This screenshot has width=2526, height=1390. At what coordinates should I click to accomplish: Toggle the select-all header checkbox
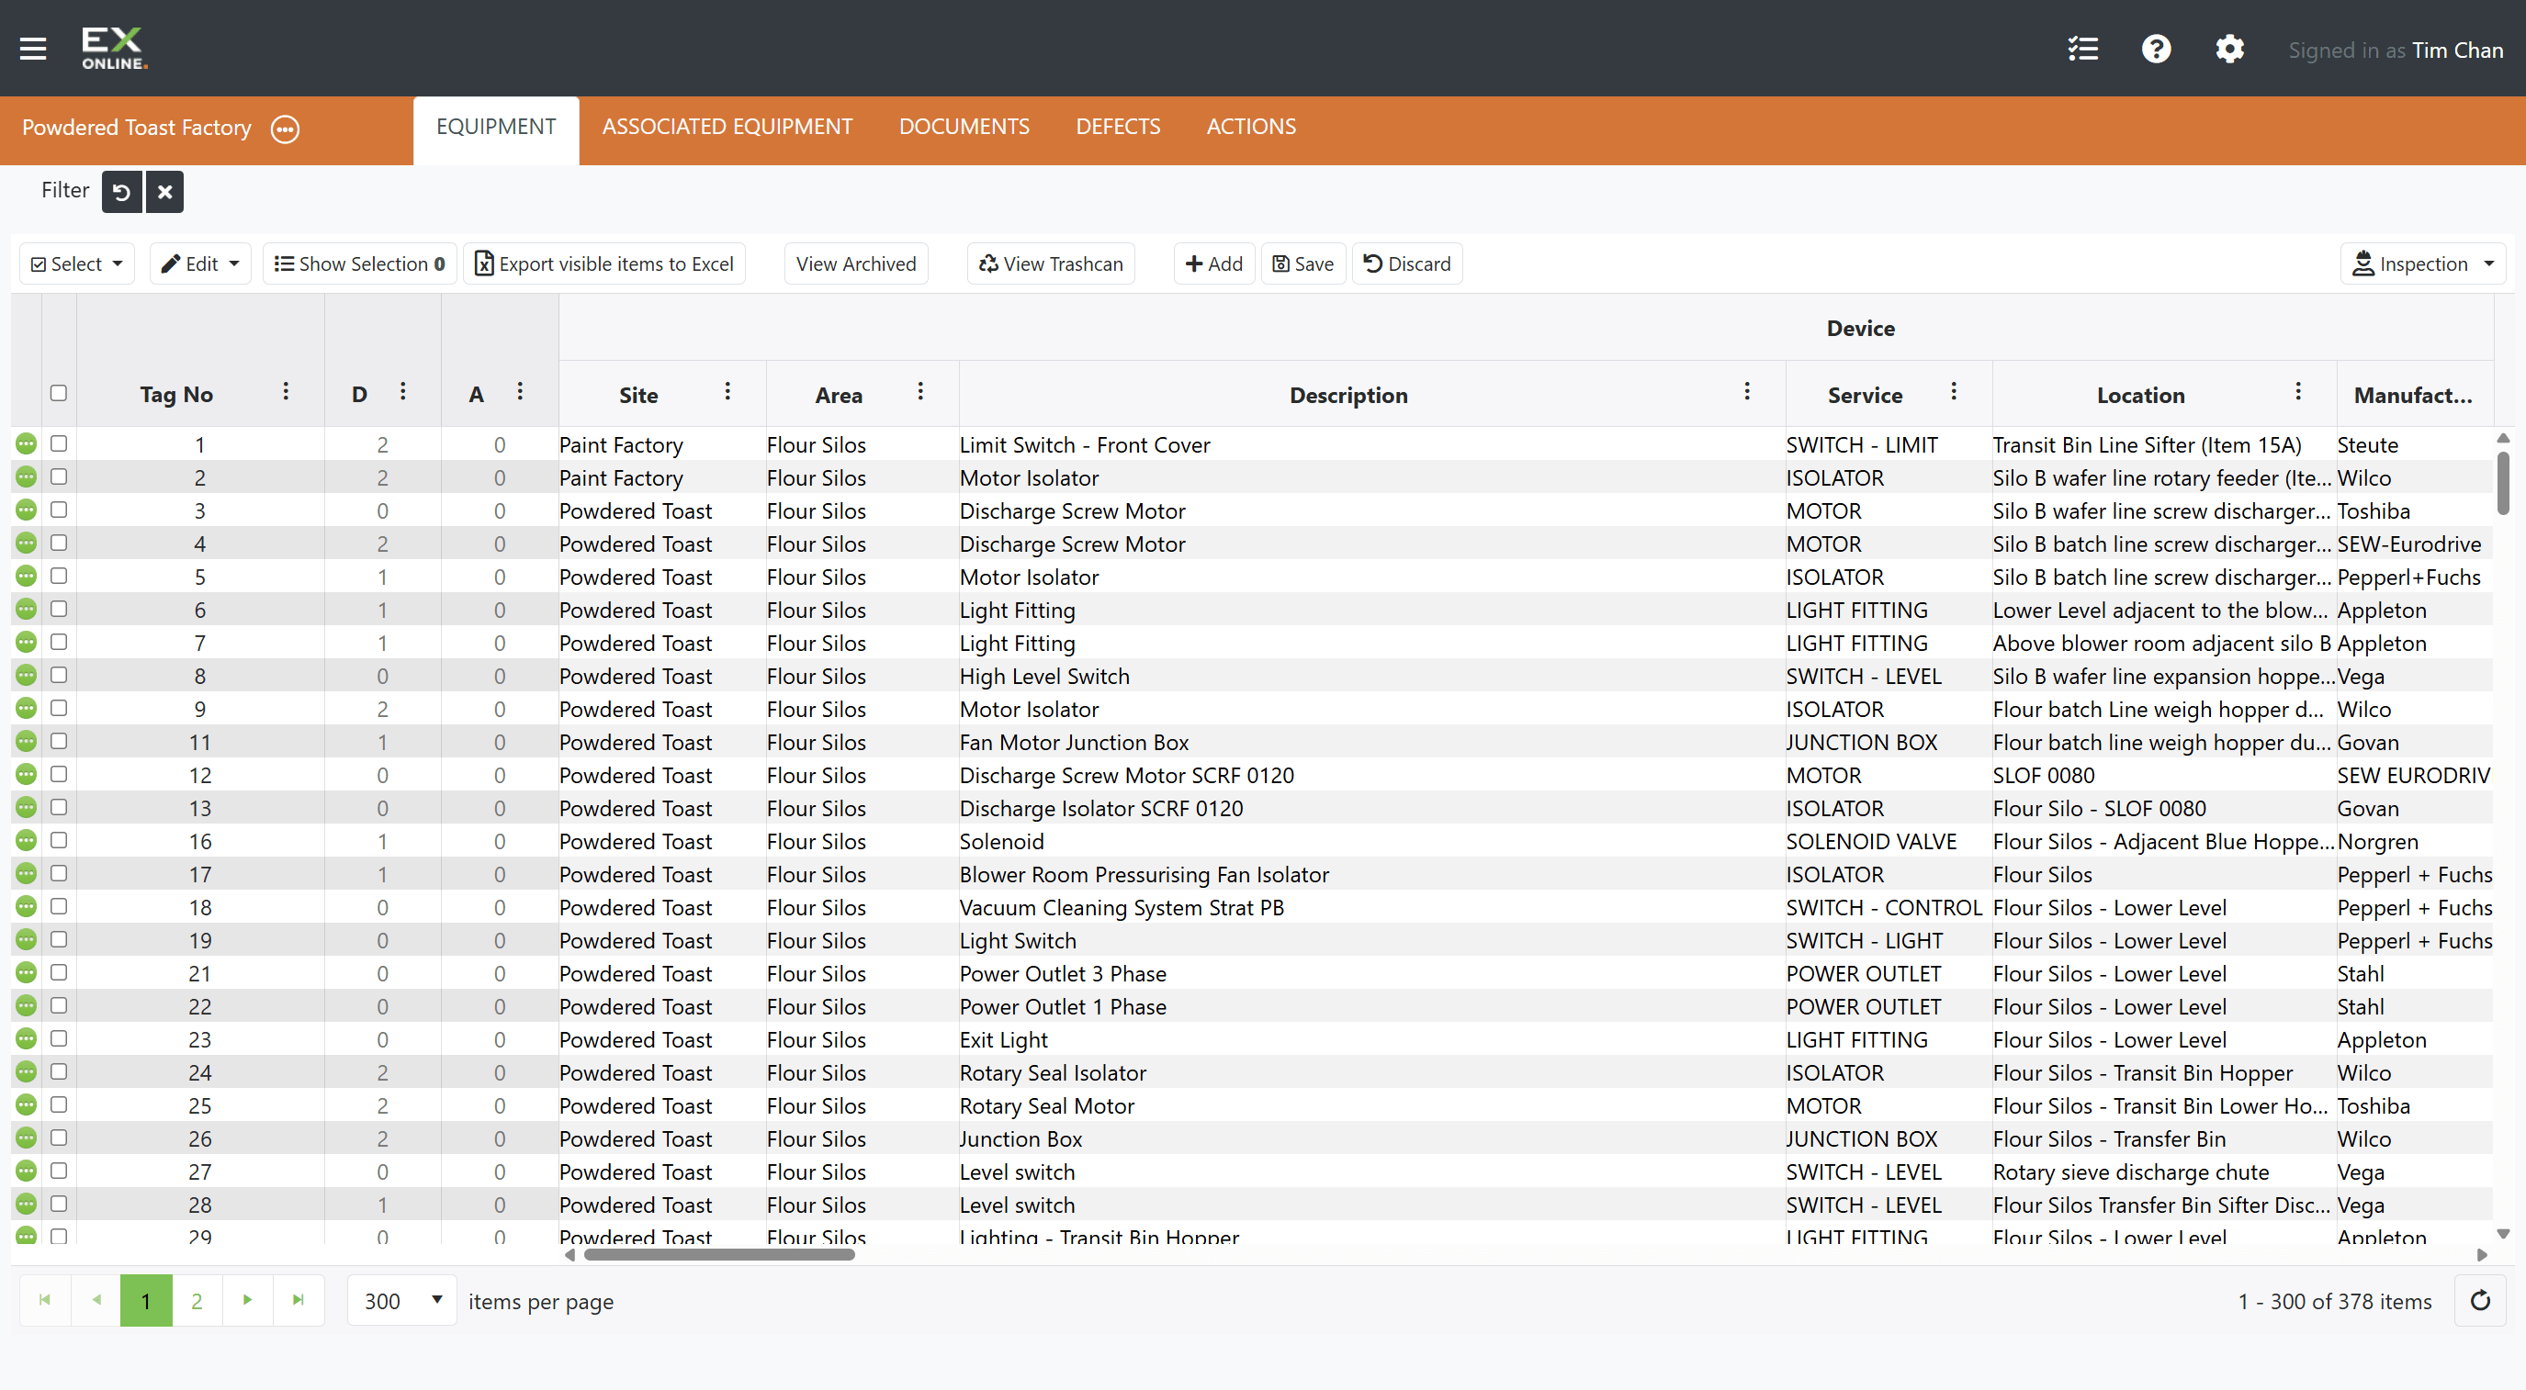59,393
